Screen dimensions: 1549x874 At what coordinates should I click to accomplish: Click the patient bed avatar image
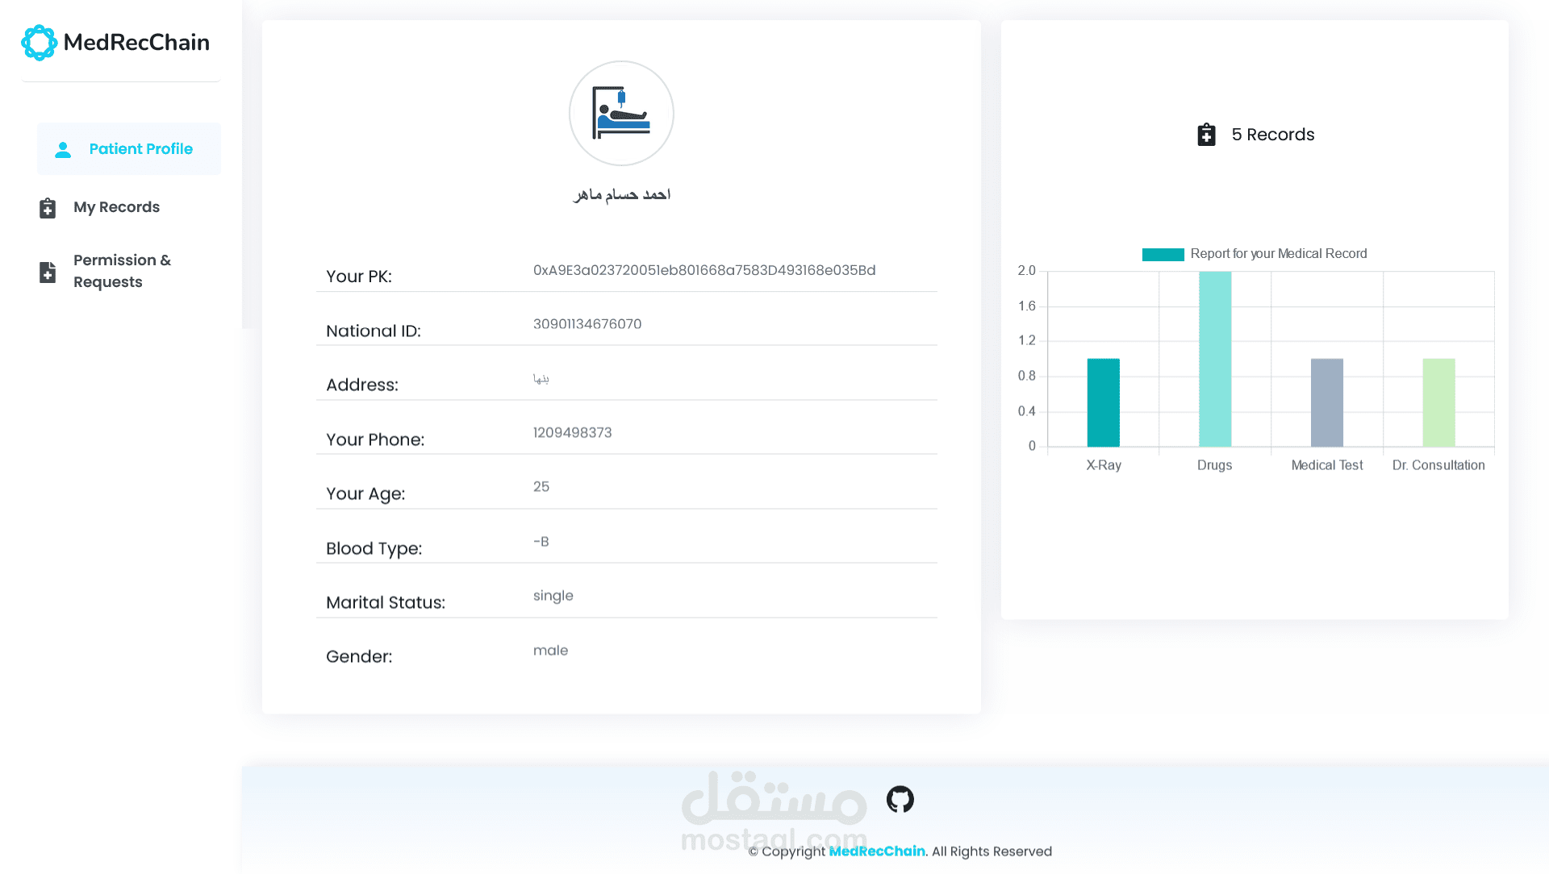click(x=621, y=114)
